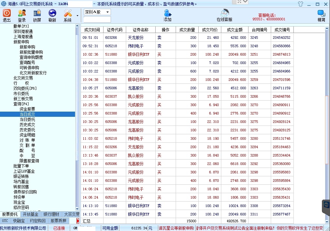The image size is (330, 231).
Task: Sort by 成交时间 column header
Action: [92, 30]
